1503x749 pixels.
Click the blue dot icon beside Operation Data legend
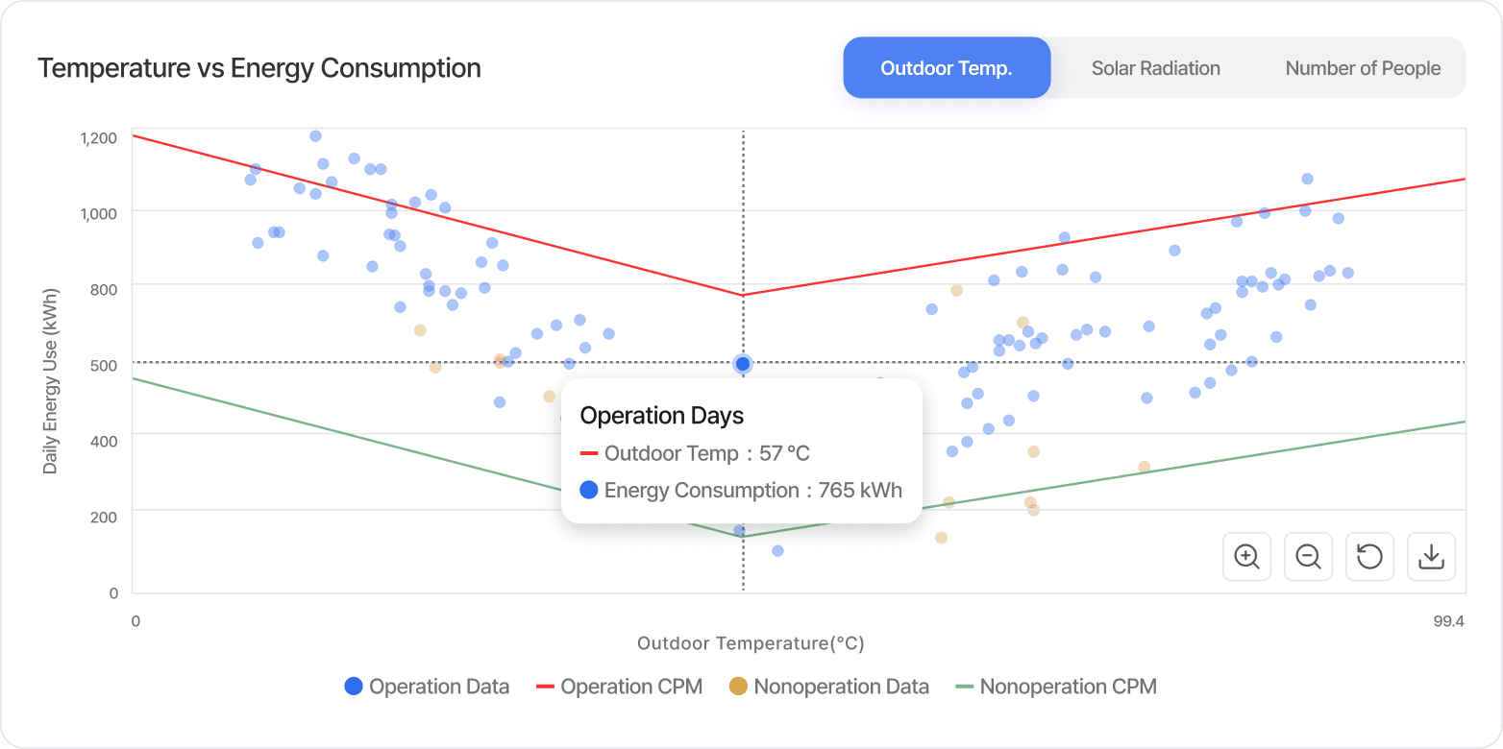(x=352, y=687)
